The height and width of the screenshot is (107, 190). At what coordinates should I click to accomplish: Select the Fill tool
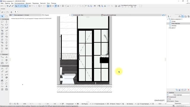coord(2,81)
